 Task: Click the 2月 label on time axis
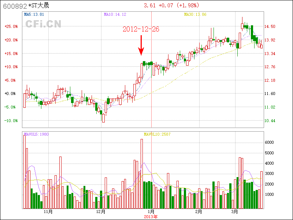[199, 212]
